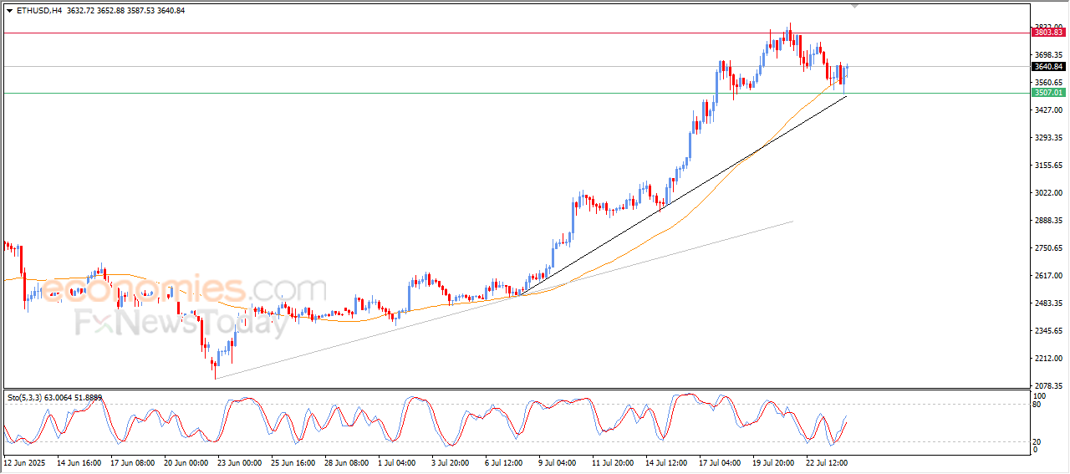
Task: Click the 22 Jul 12:00 time label
Action: point(828,461)
